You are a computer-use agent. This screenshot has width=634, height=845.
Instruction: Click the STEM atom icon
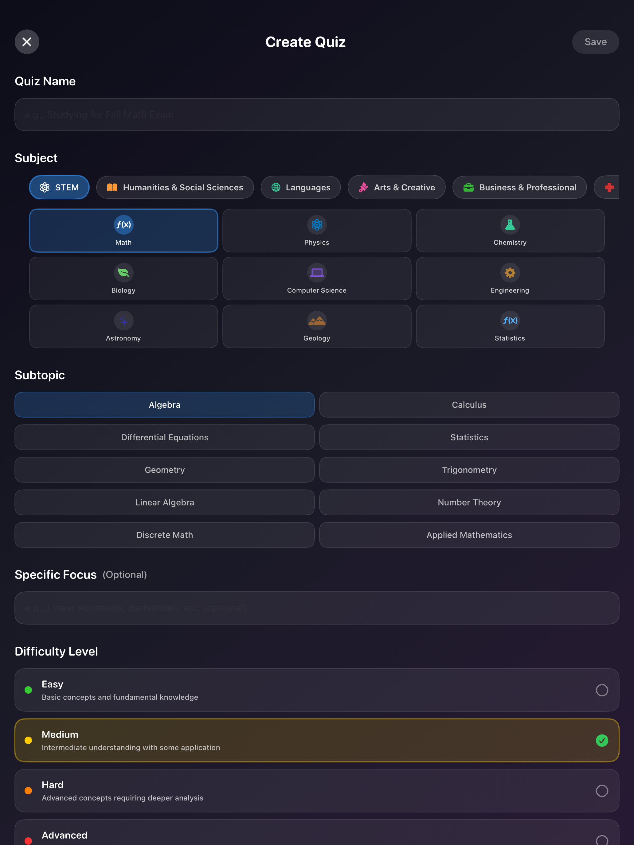point(45,187)
